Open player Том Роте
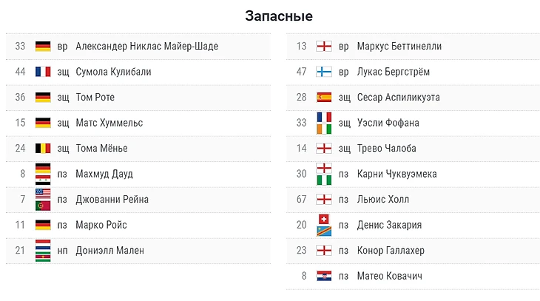The height and width of the screenshot is (301, 540). coord(95,97)
